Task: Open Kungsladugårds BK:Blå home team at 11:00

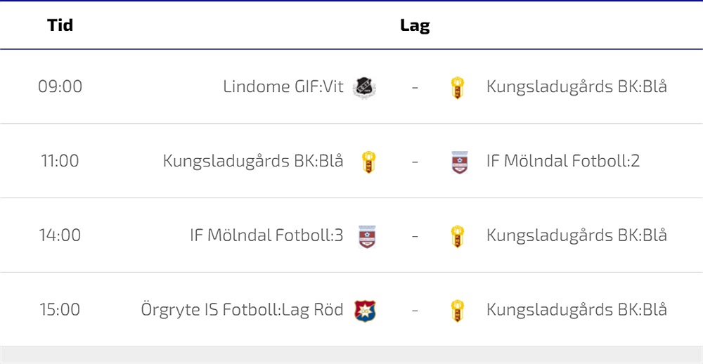Action: (x=253, y=161)
